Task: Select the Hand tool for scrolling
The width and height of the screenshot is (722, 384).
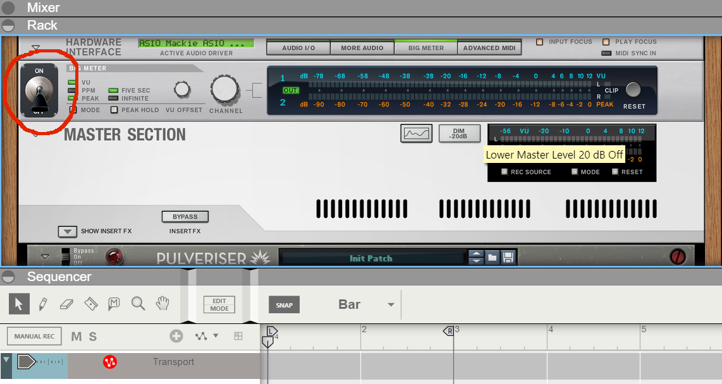Action: [162, 303]
